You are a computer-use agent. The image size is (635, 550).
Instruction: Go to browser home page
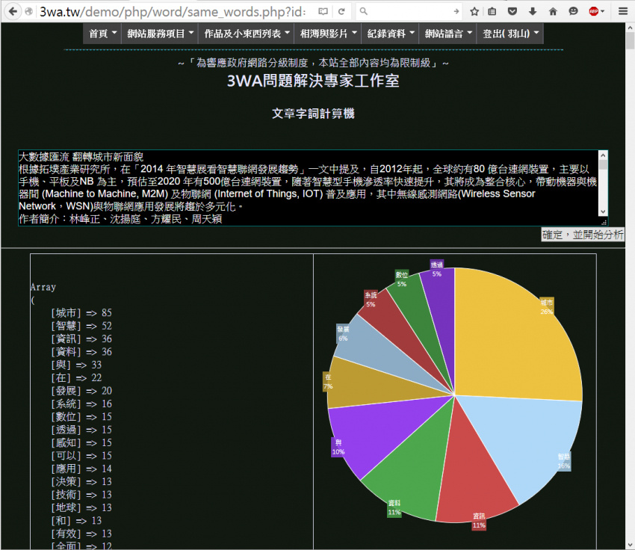[x=554, y=11]
